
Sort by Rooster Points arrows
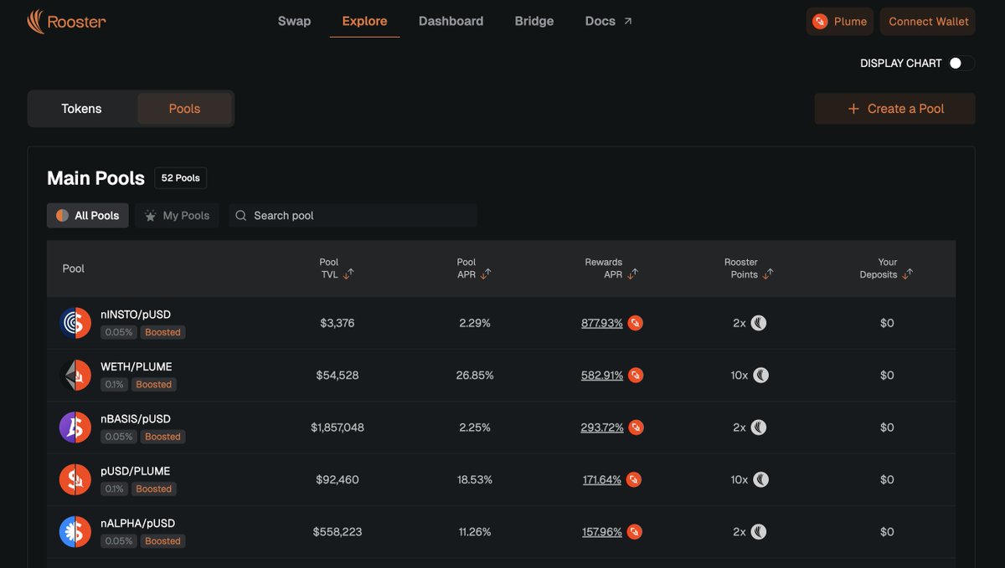[768, 274]
